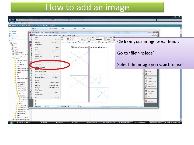Choose Package in the File menu
The height and width of the screenshot is (145, 194).
[47, 88]
